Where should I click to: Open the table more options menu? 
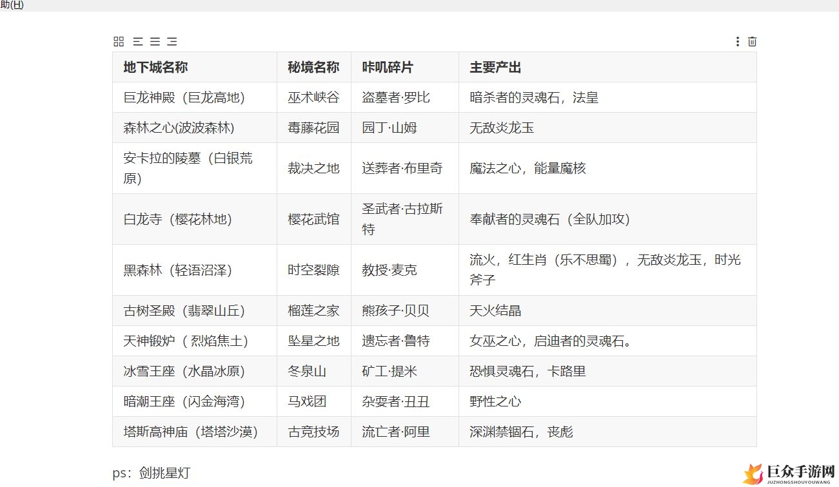click(738, 42)
